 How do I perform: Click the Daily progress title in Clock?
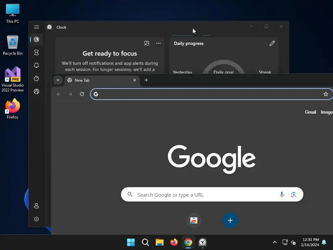pyautogui.click(x=189, y=43)
